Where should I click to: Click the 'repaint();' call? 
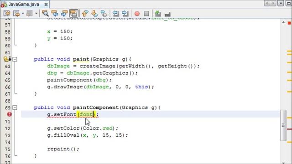(63, 149)
